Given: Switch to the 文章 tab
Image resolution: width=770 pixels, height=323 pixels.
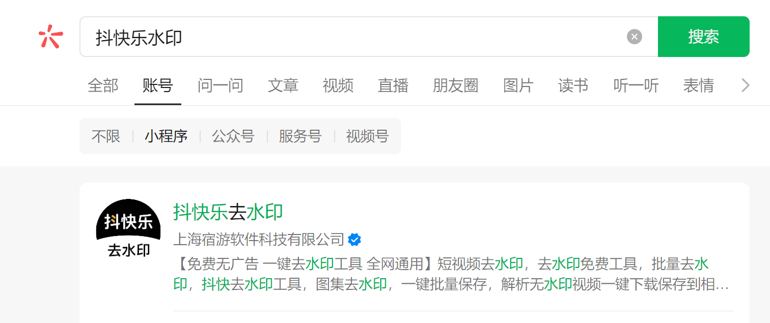Looking at the screenshot, I should pos(283,85).
